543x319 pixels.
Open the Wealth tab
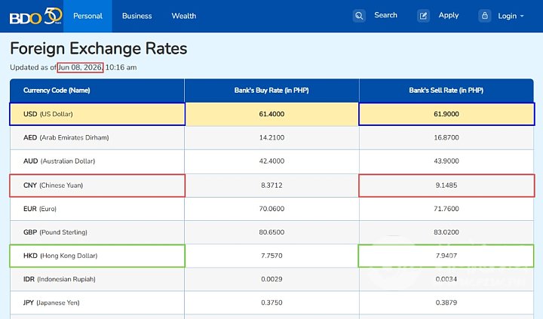click(x=184, y=16)
